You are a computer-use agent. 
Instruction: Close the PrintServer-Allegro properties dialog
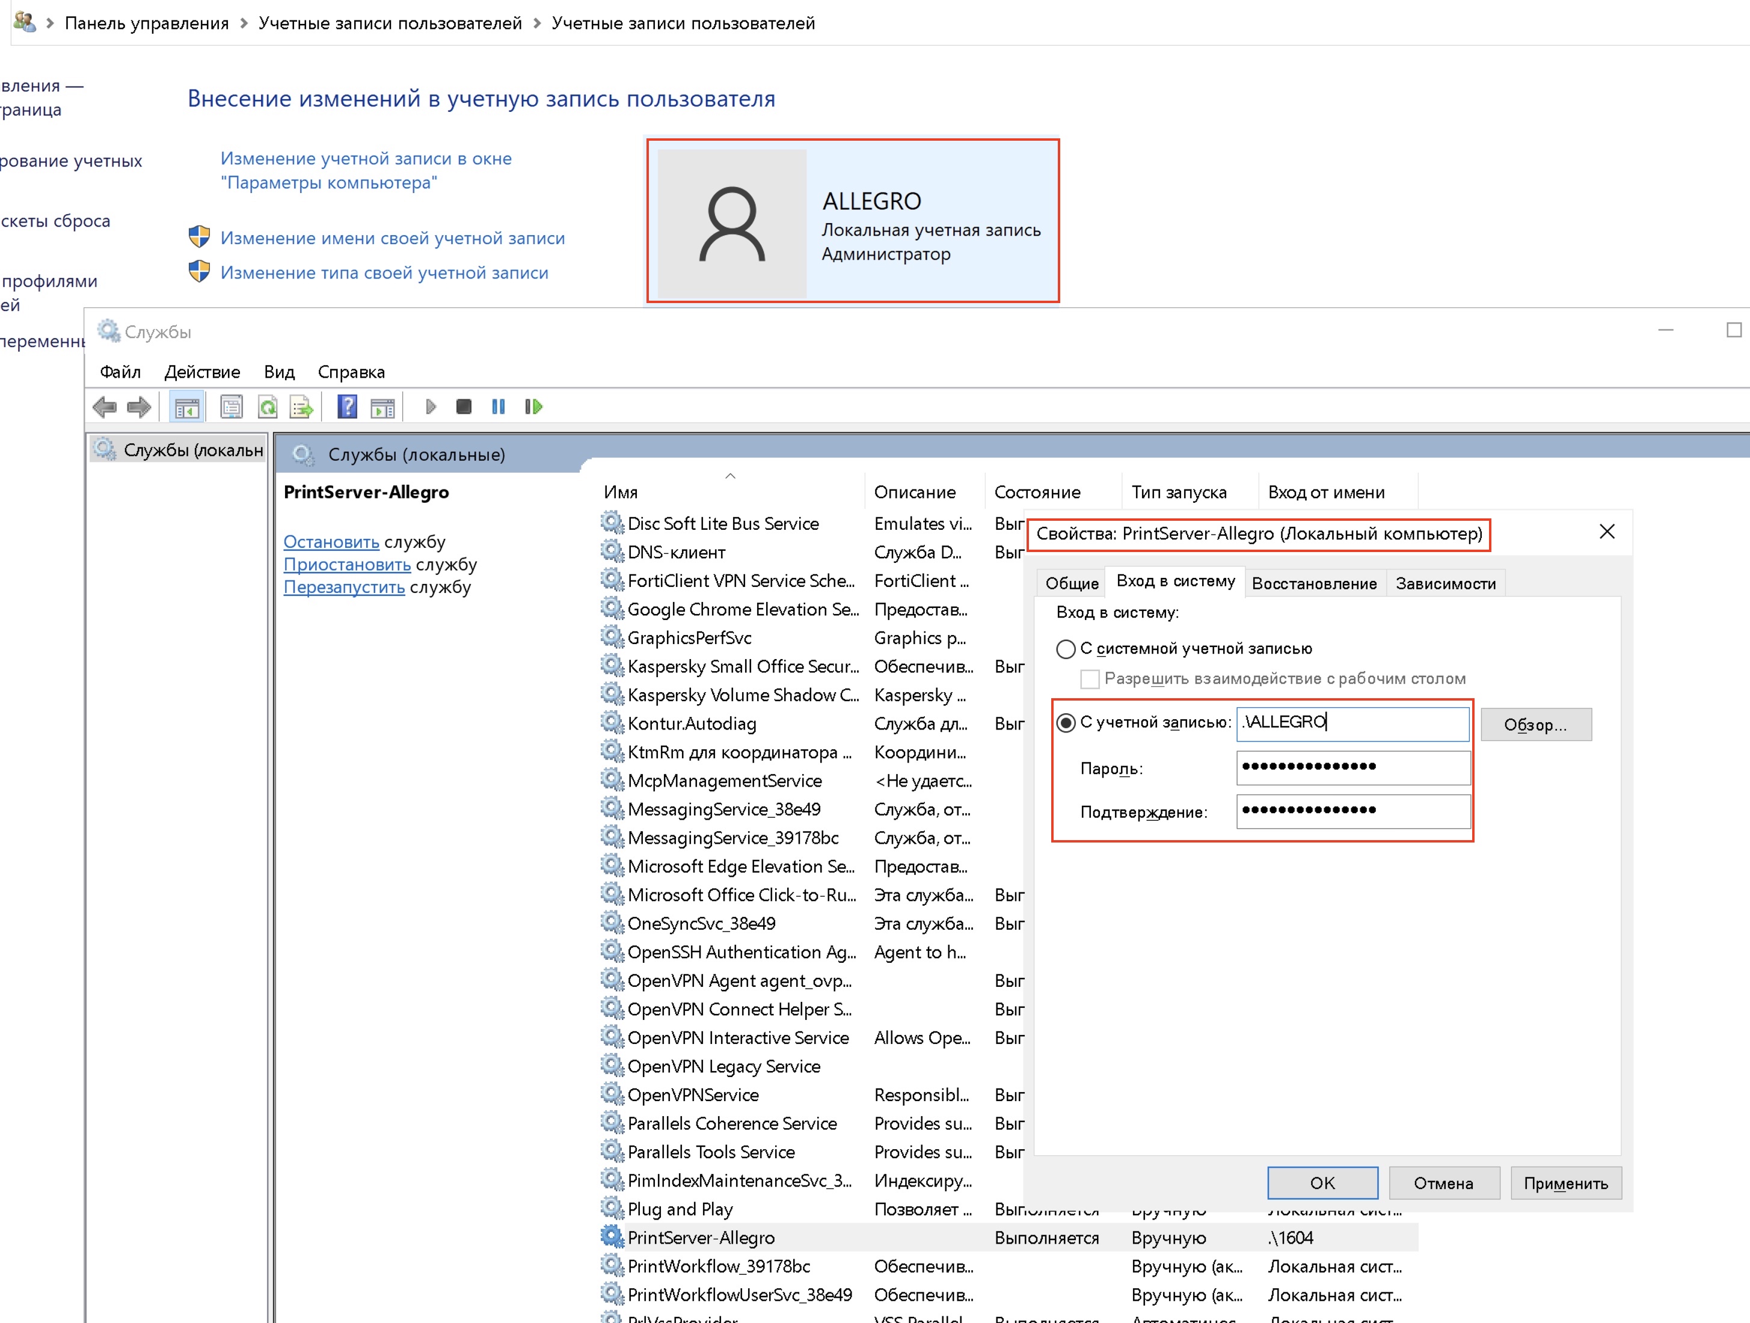1607,532
